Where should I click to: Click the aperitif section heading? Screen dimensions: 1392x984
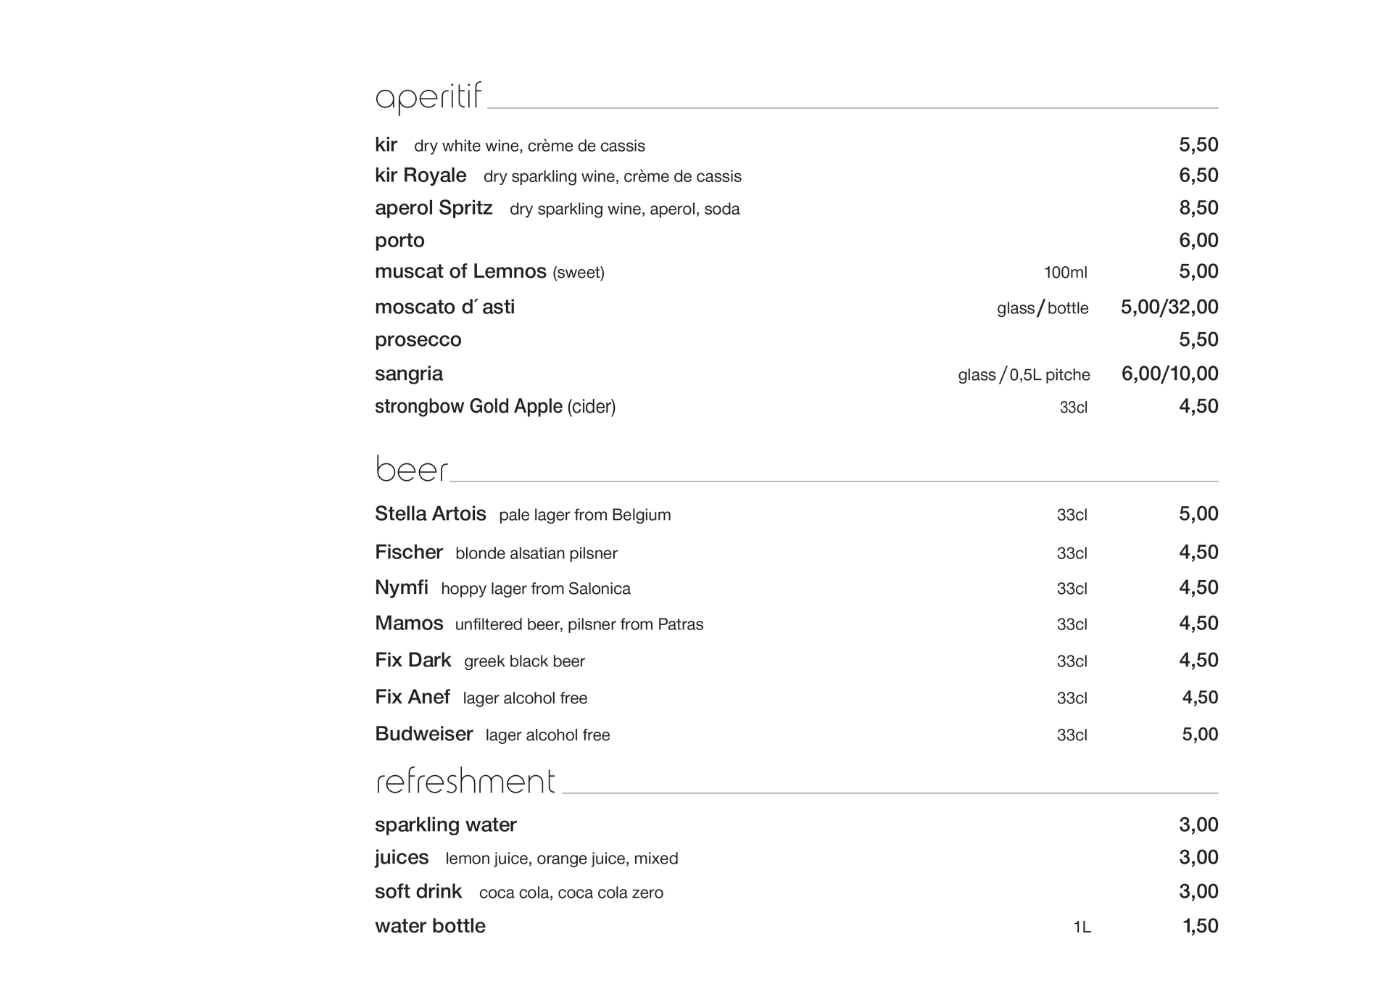tap(428, 97)
